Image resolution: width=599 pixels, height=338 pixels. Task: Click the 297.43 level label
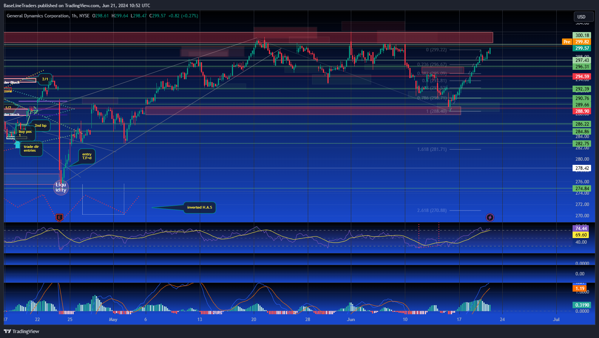tap(582, 60)
